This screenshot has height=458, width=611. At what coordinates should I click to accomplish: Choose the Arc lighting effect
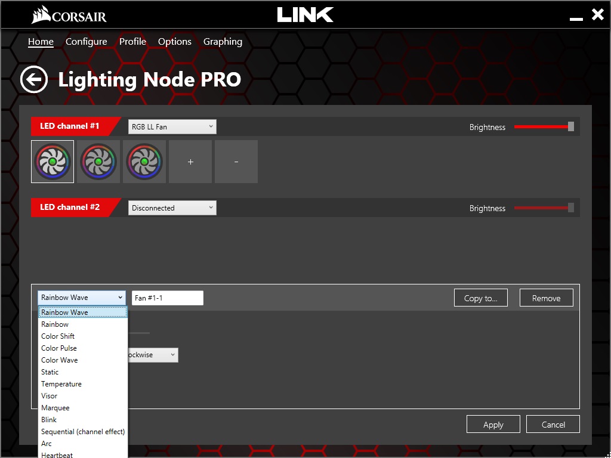pos(82,444)
